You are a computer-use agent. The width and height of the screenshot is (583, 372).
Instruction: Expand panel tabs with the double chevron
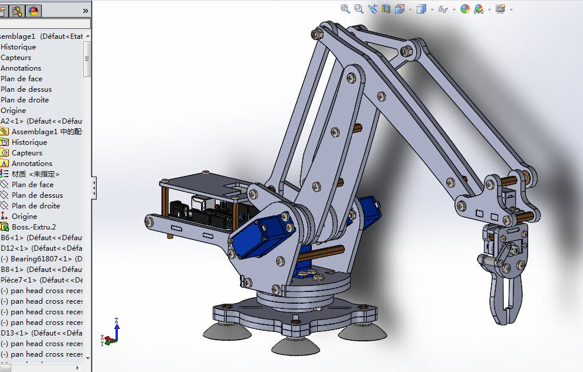click(85, 11)
